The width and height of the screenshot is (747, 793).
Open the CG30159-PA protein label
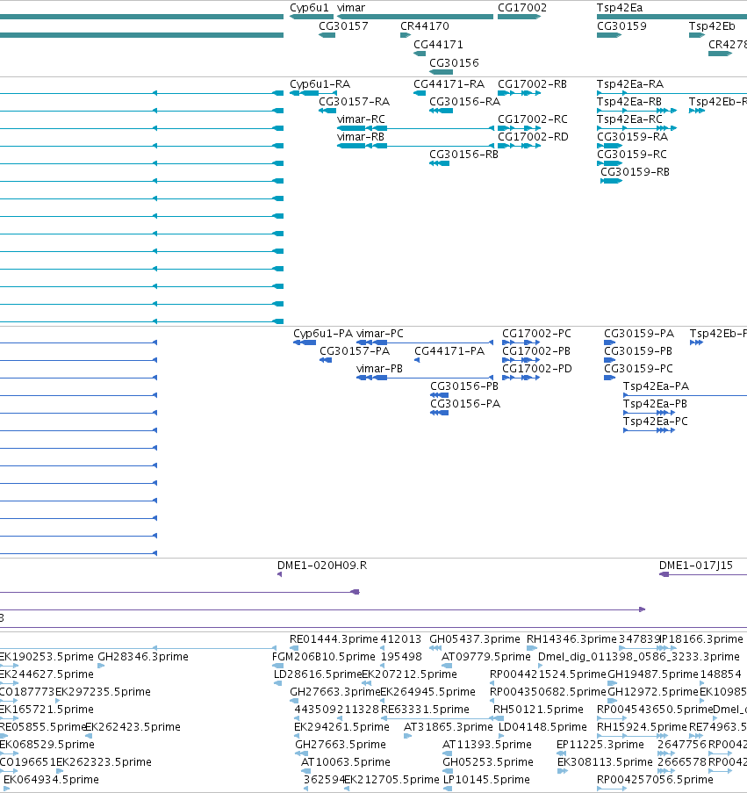tap(639, 334)
